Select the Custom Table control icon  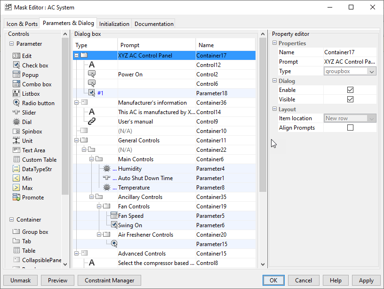[16, 160]
